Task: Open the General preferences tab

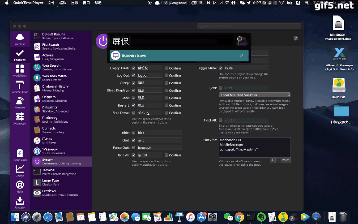Action: point(20,39)
